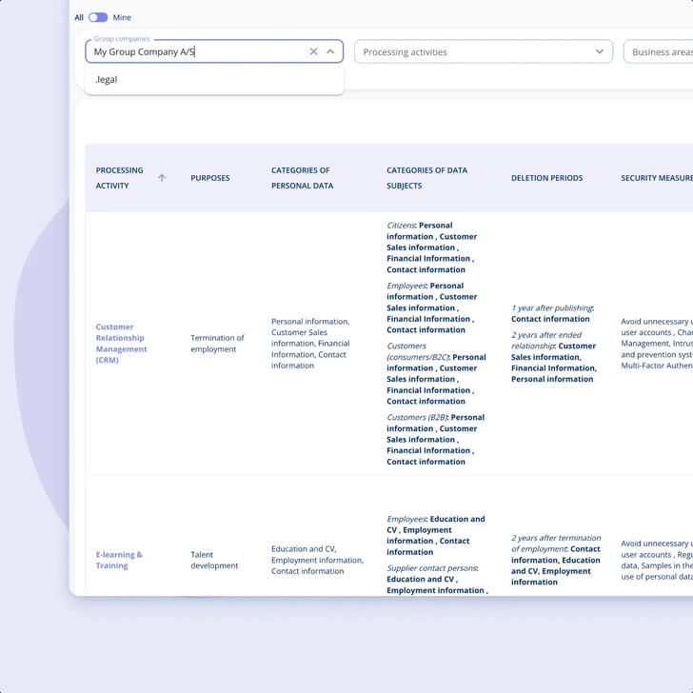Select the .legal option in dropdown
693x693 pixels.
point(214,80)
